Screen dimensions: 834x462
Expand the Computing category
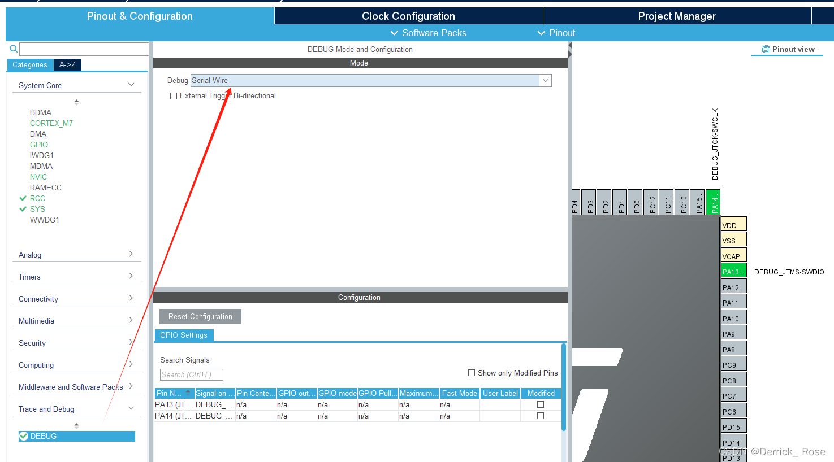(131, 364)
